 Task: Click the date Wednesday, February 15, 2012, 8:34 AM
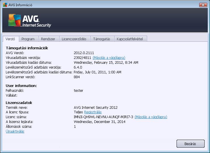(x=106, y=63)
